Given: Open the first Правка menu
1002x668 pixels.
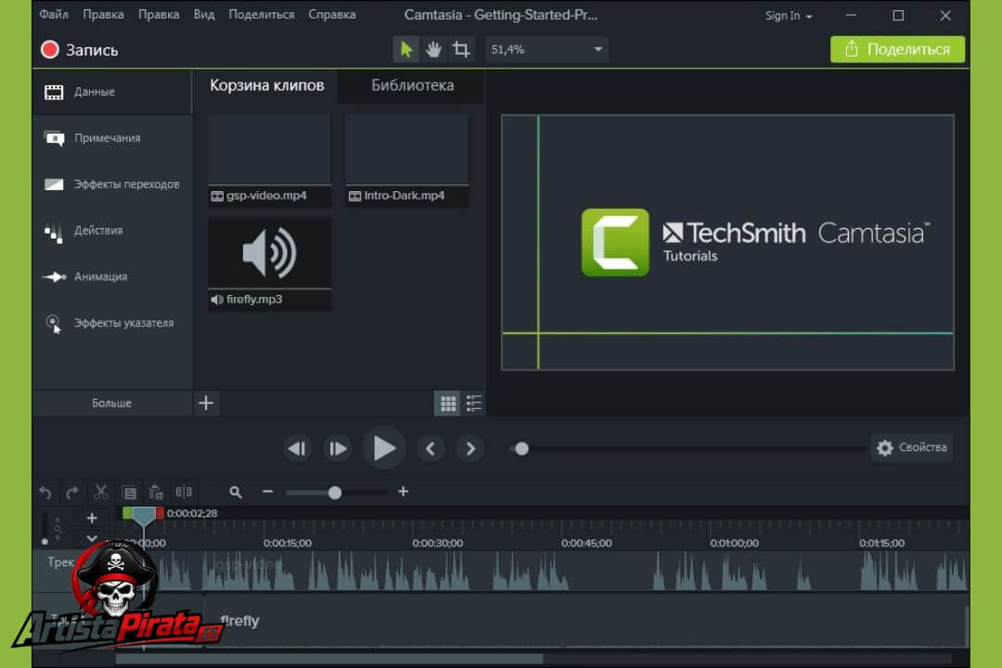Looking at the screenshot, I should (104, 14).
